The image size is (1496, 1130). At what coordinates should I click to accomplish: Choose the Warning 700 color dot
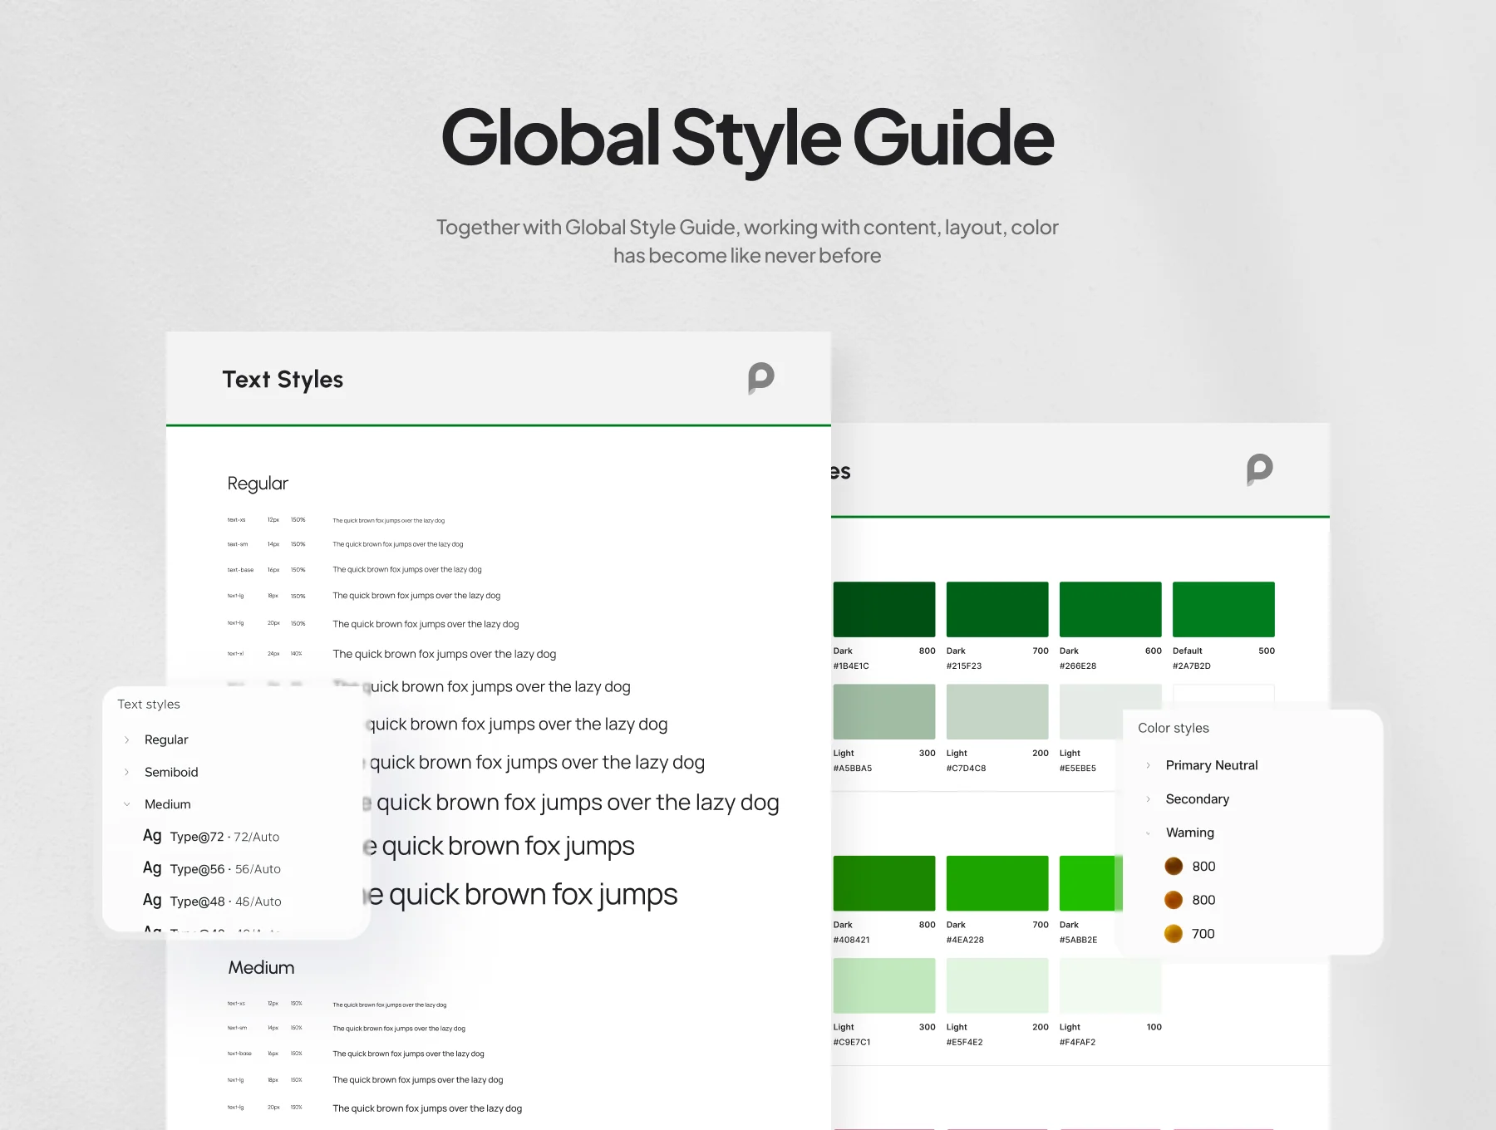tap(1174, 934)
